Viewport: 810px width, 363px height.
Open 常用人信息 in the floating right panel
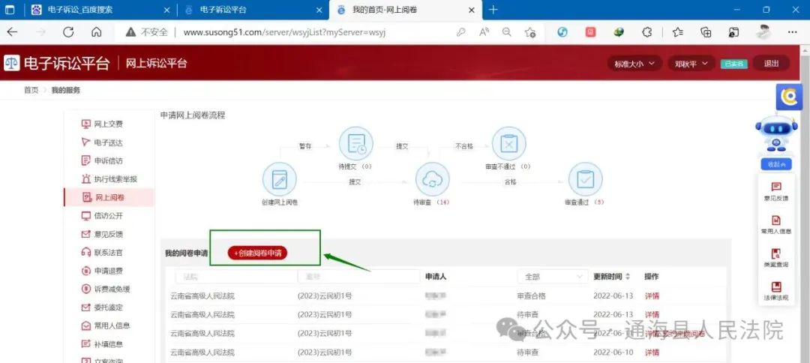(x=776, y=224)
